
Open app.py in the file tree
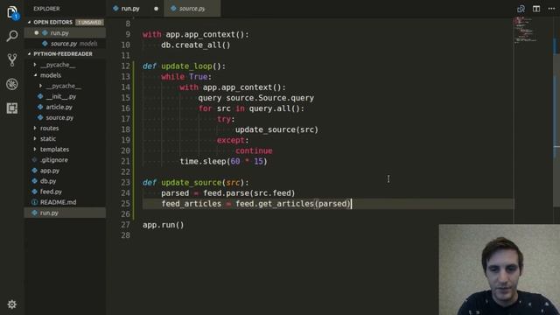pos(50,171)
